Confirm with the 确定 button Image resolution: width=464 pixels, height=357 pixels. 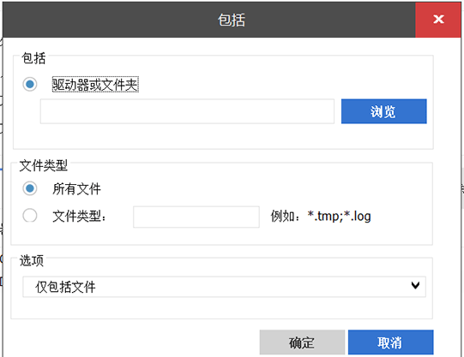click(x=302, y=342)
